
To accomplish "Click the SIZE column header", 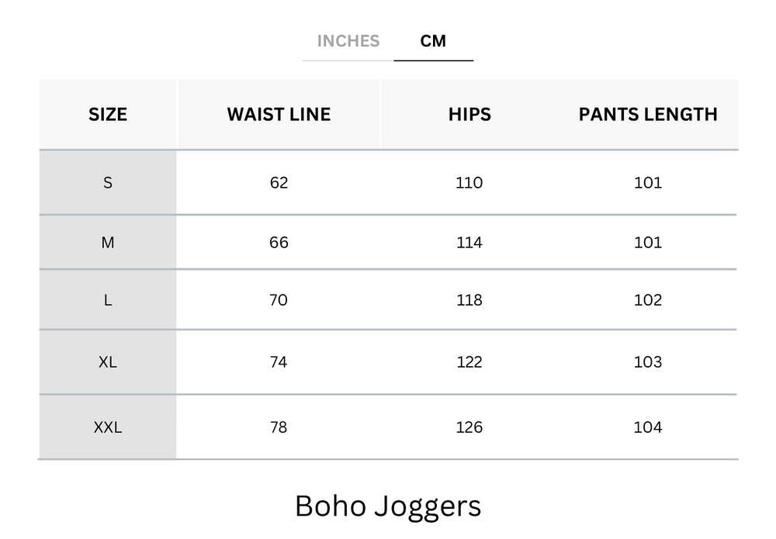I will tap(108, 115).
